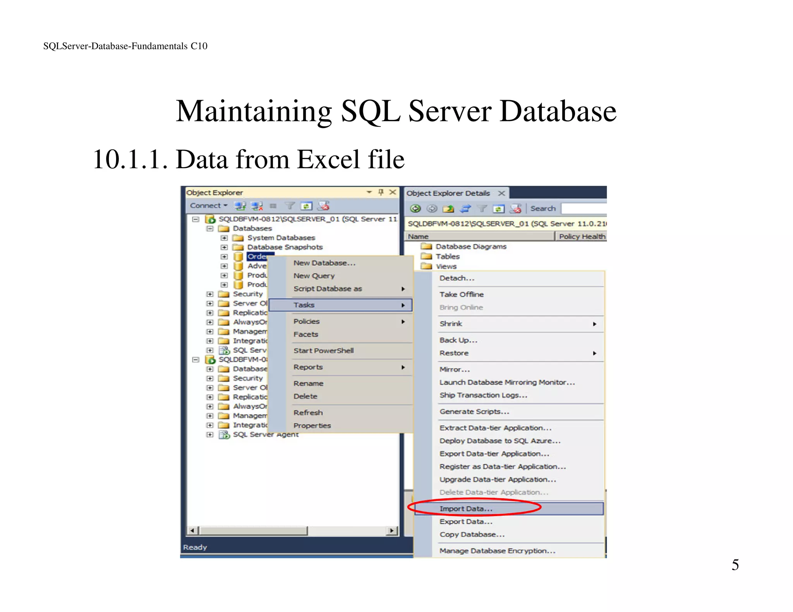Click the auto-hide pin on Object Explorer
Screen dimensions: 793x612
point(381,192)
